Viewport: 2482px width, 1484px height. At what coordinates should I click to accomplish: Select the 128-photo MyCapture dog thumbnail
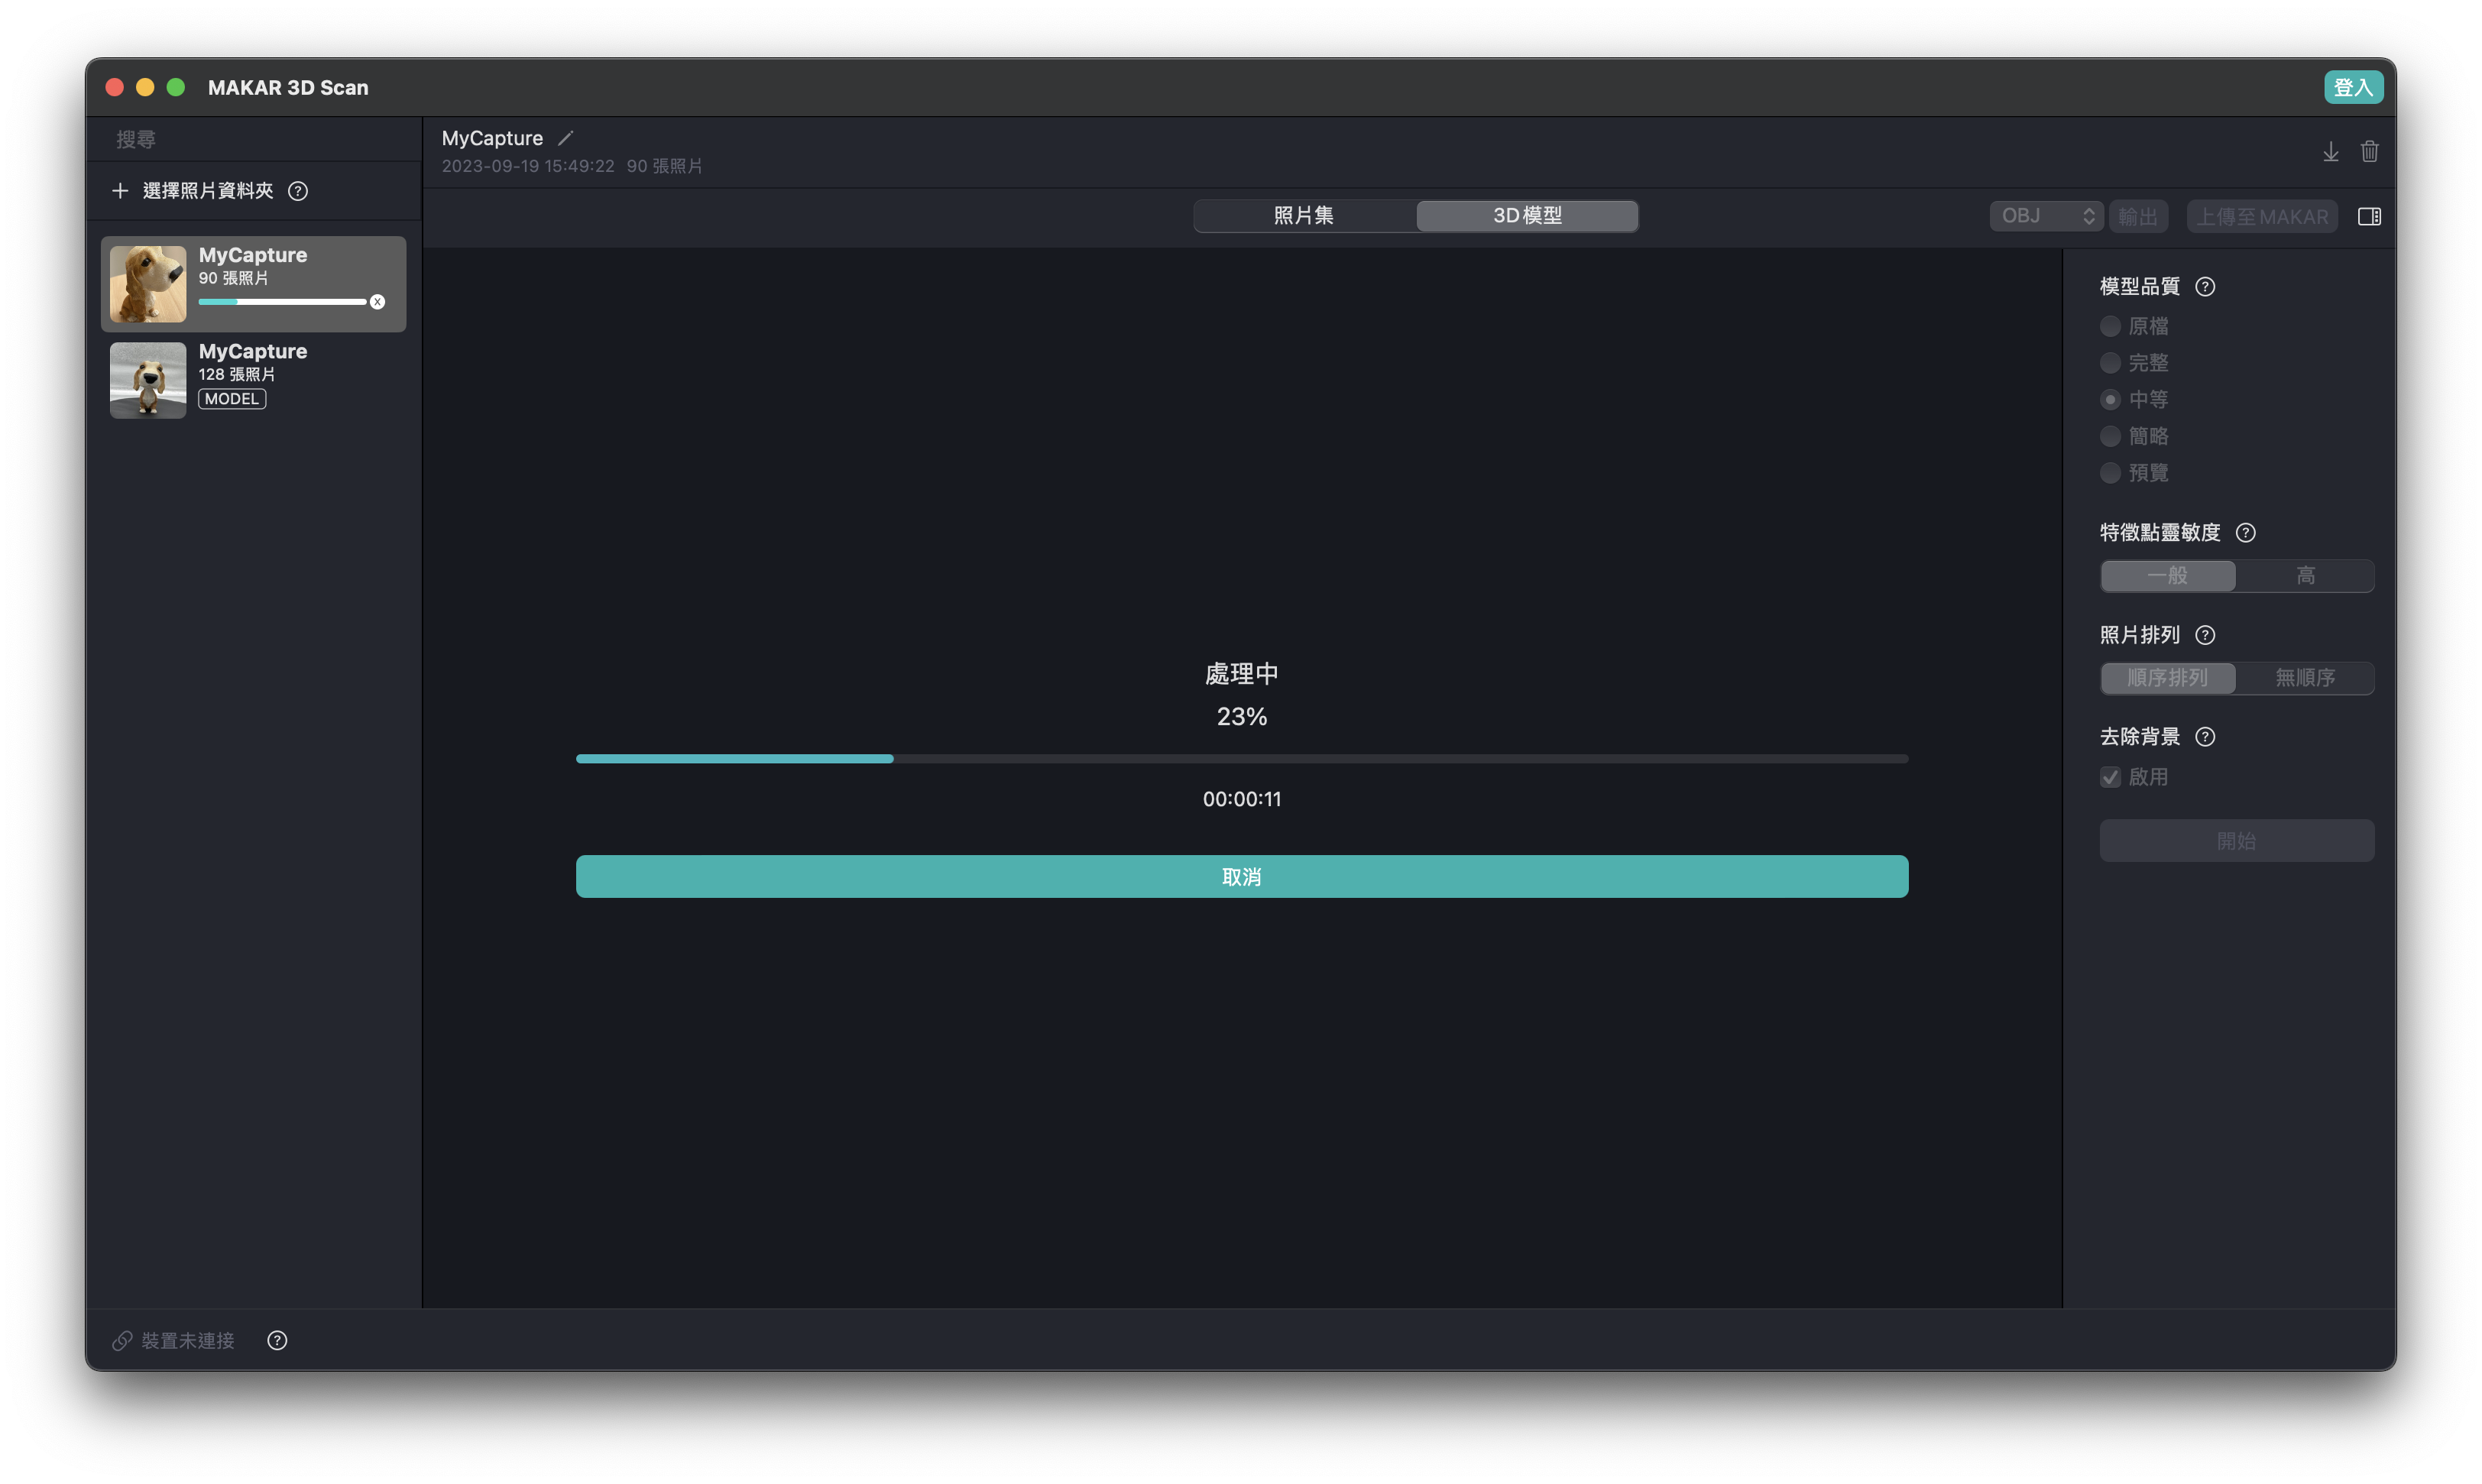click(x=148, y=380)
